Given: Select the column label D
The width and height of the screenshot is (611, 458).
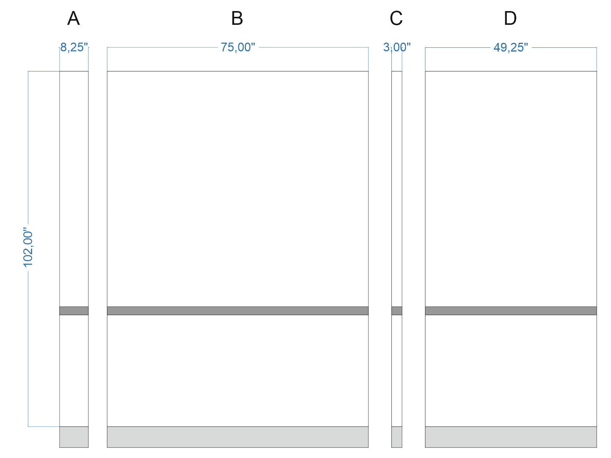Looking at the screenshot, I should click(510, 18).
